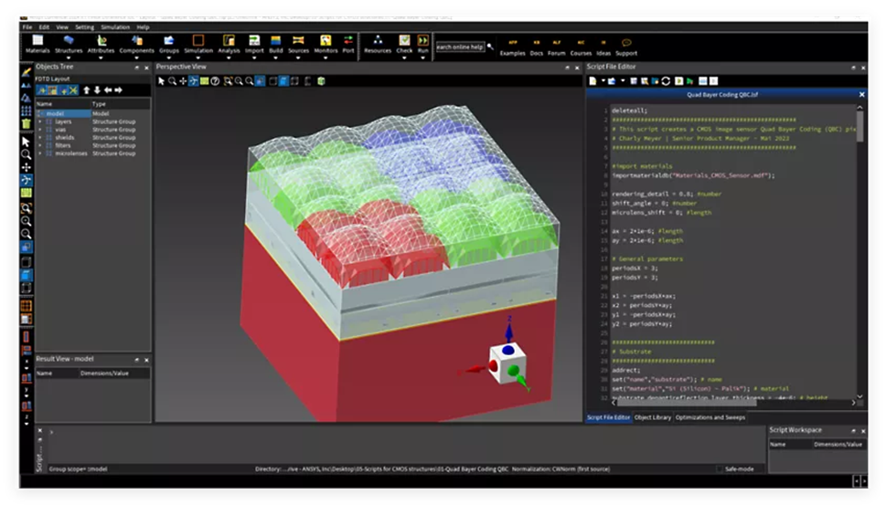Screen dimensions: 886x505
Task: Move selected object up in Objects Tree
Action: click(x=87, y=90)
